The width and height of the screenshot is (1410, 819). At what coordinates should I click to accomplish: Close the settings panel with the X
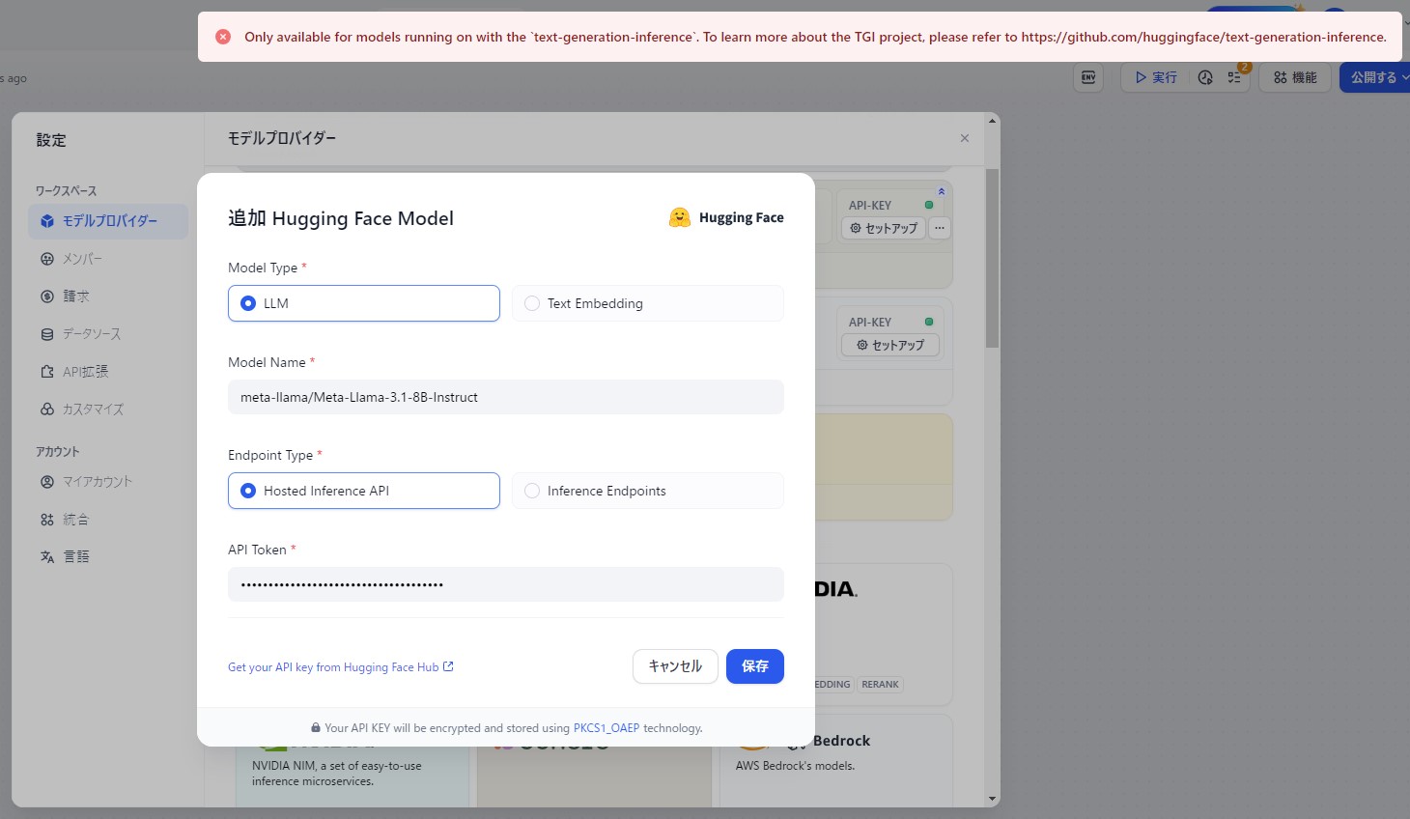(964, 138)
